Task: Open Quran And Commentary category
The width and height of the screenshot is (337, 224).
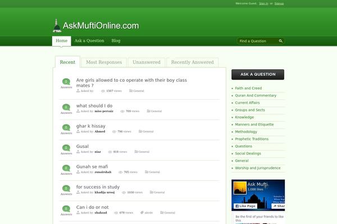Action: 256,95
